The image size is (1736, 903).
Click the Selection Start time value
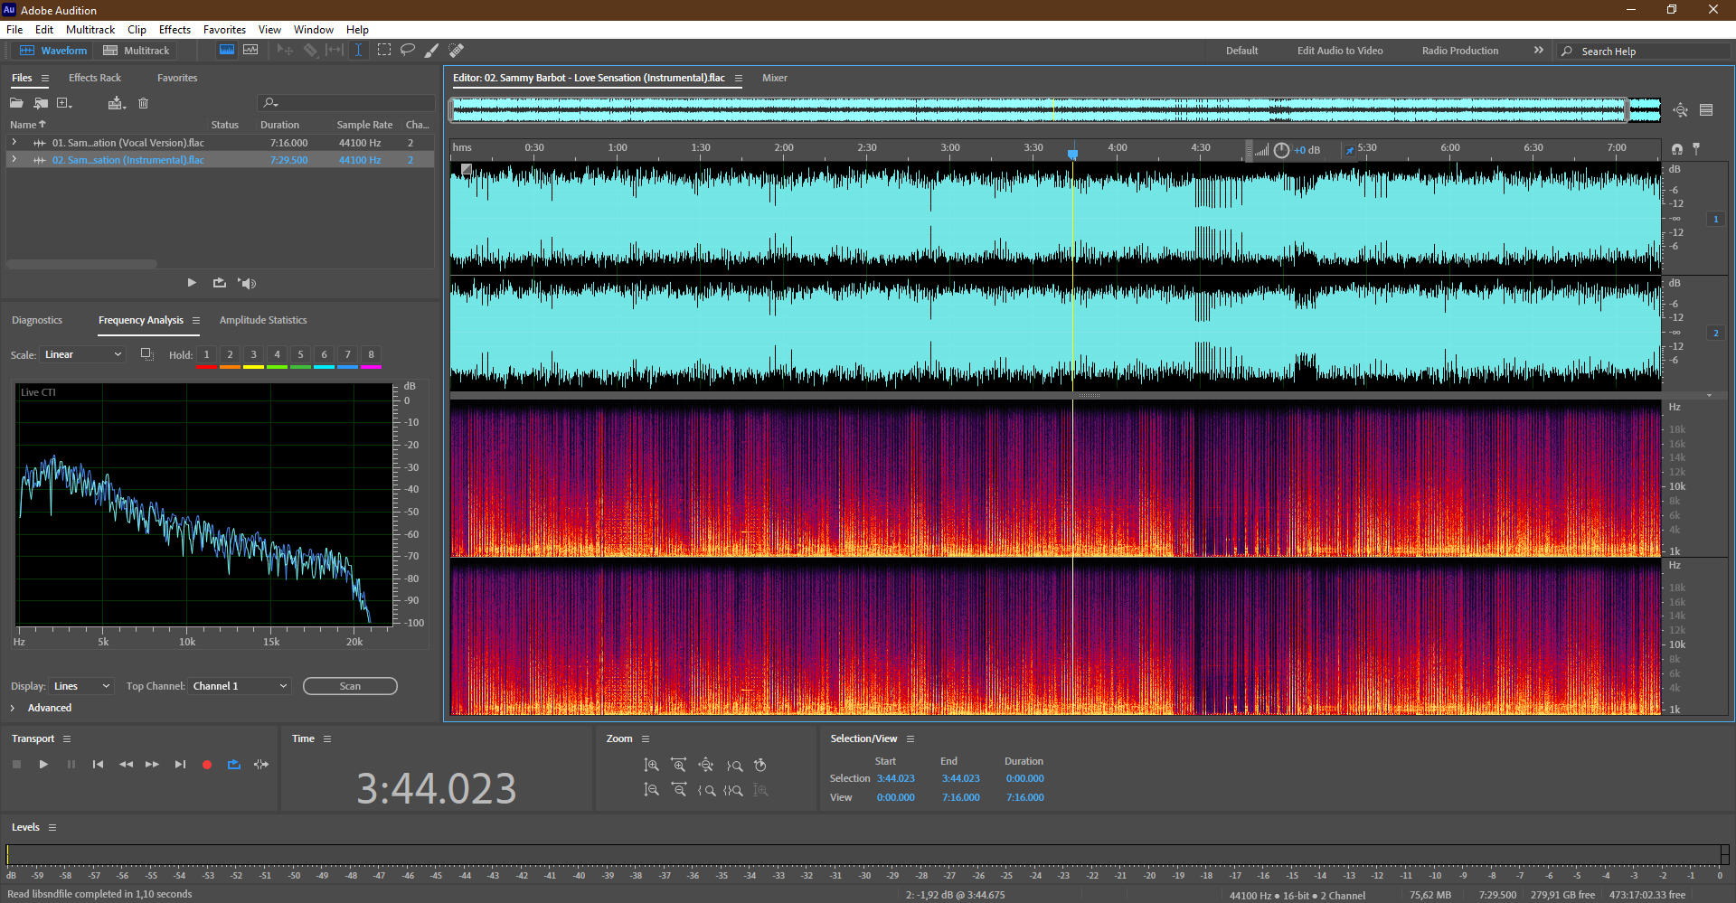point(895,778)
